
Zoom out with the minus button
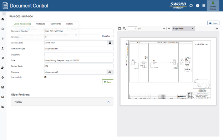(164, 28)
